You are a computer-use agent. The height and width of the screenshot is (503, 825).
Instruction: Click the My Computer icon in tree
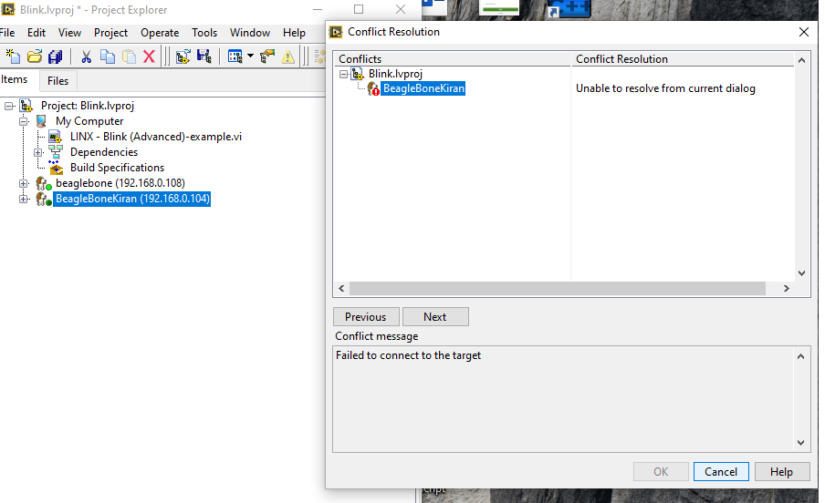point(41,121)
